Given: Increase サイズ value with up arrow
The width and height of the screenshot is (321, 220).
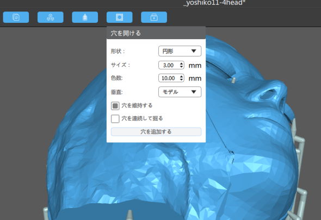Looking at the screenshot, I should pyautogui.click(x=181, y=64).
